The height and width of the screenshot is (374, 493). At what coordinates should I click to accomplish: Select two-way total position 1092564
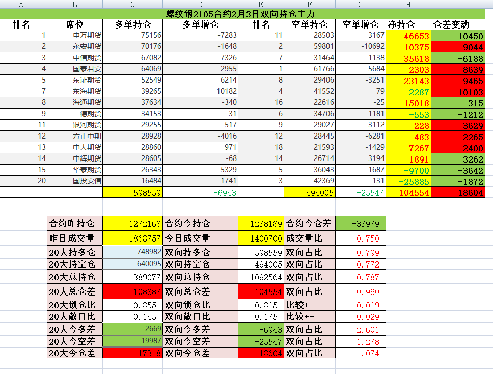[261, 277]
